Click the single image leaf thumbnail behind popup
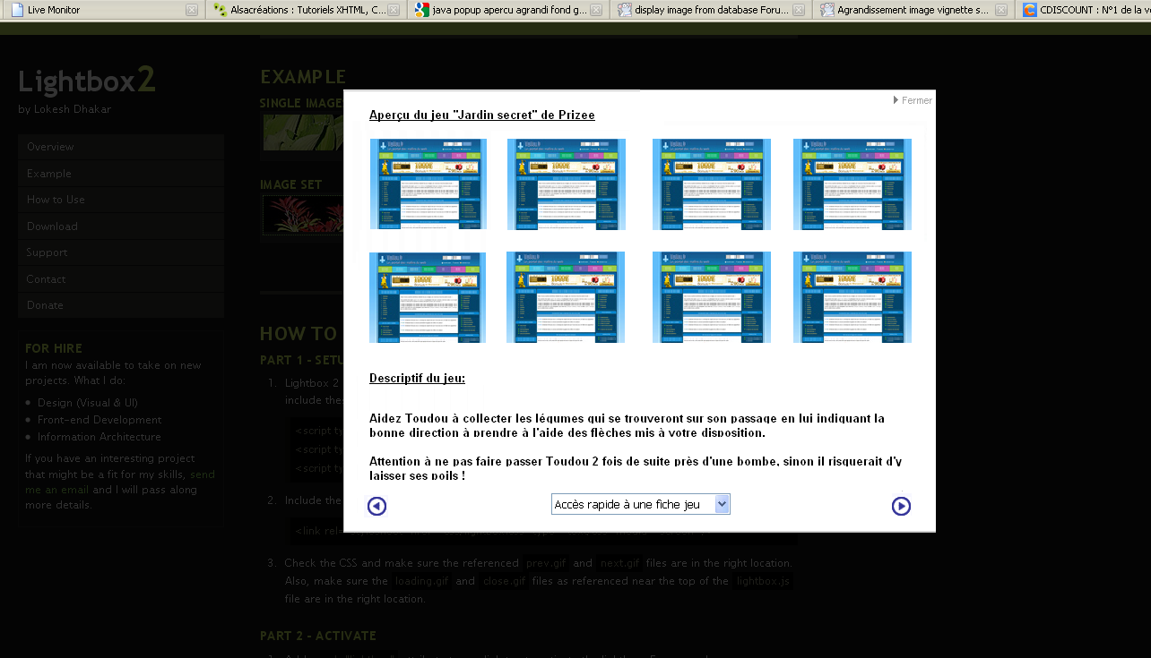This screenshot has height=658, width=1151. pyautogui.click(x=303, y=132)
